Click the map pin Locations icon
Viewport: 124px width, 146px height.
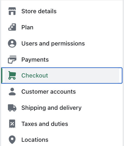click(12, 140)
